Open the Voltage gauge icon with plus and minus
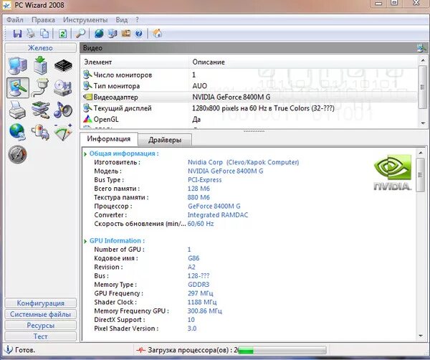Image resolution: width=430 pixels, height=360 pixels. coord(63,132)
